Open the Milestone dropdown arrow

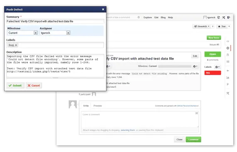[35, 33]
